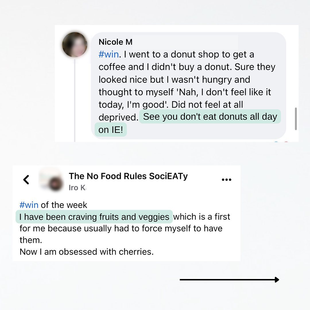Screen dimensions: 310x310
Task: Open The No Food Rules SociEATy group
Action: pos(128,176)
